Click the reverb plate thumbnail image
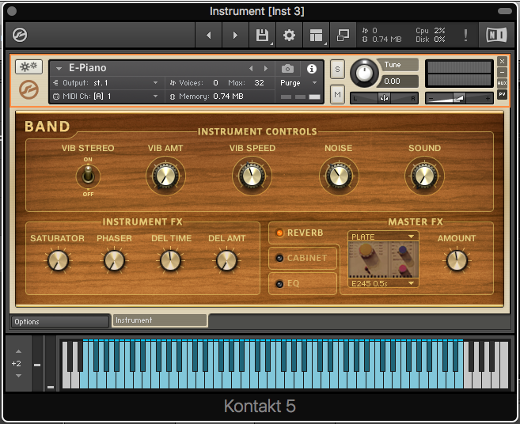The width and height of the screenshot is (520, 424). (x=383, y=259)
